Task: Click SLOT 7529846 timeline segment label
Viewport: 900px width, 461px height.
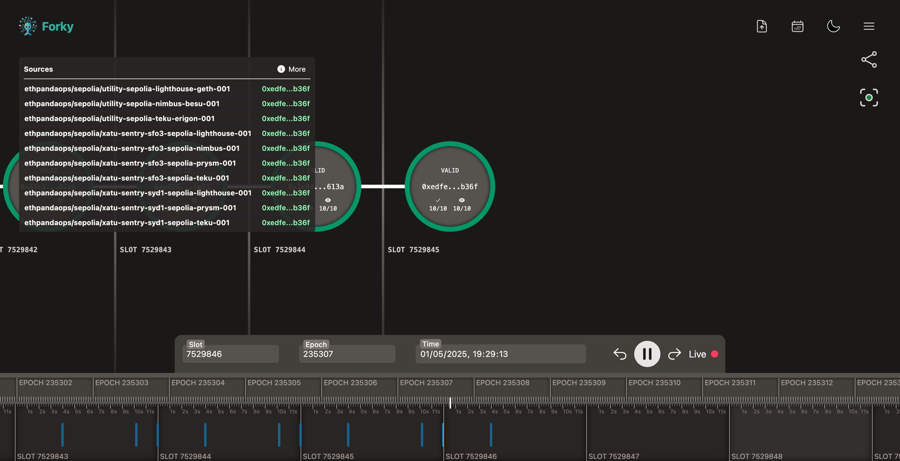Action: tap(471, 456)
